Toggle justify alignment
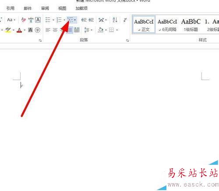 pyautogui.click(x=70, y=30)
